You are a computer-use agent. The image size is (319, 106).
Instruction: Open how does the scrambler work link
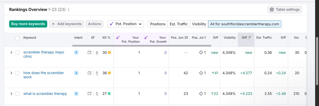click(44, 75)
